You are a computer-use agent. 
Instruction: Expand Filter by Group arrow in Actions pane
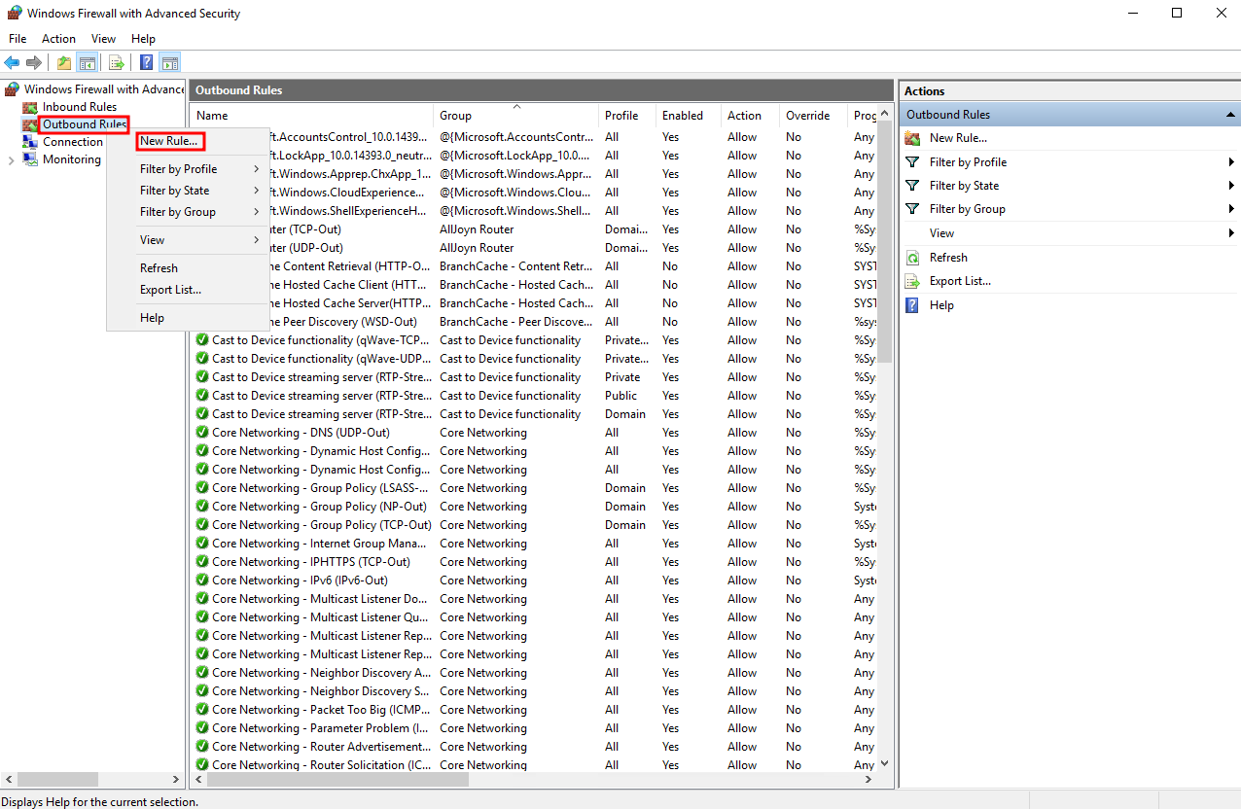tap(1231, 209)
